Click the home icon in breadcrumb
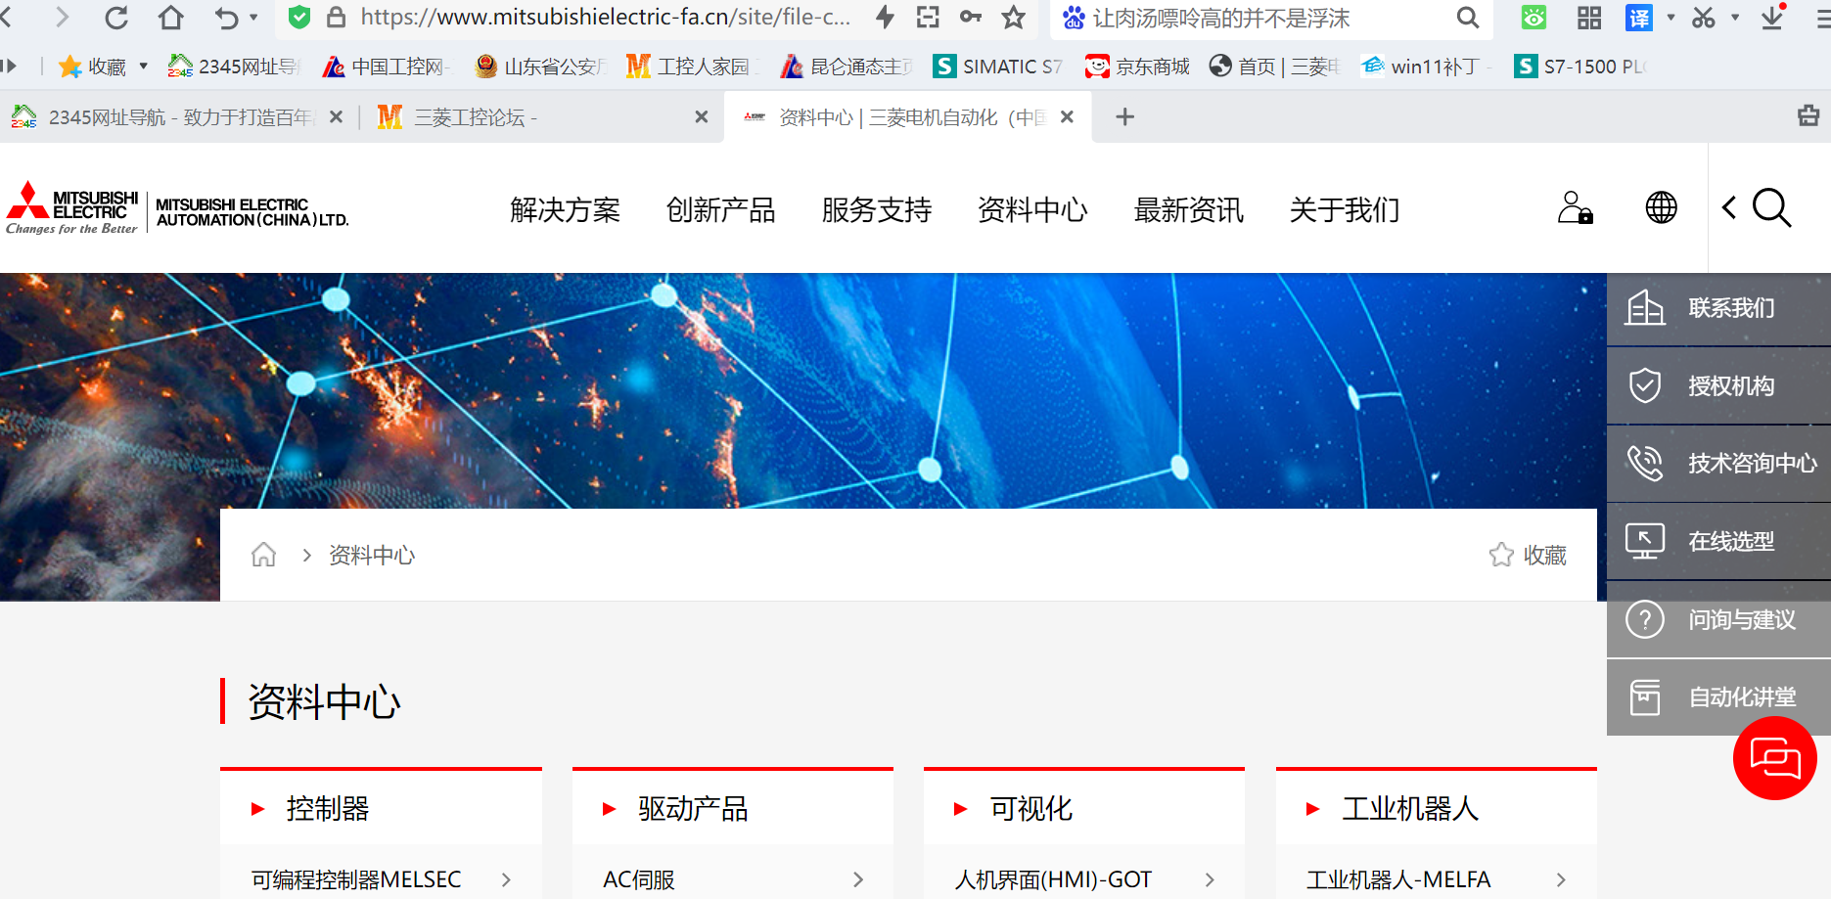This screenshot has width=1831, height=899. click(263, 556)
